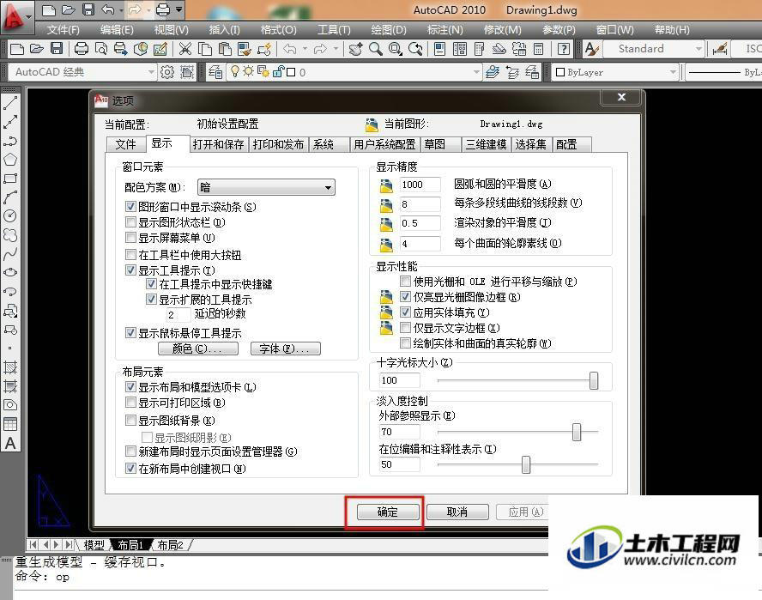Select the Circle tool
The height and width of the screenshot is (600, 762).
click(x=10, y=216)
